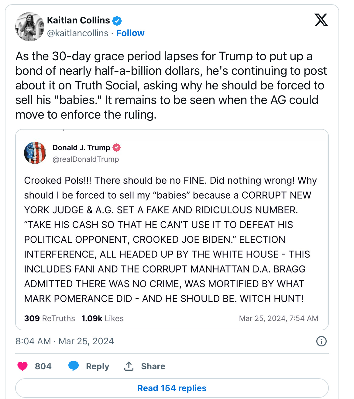
Task: Click the @kaitlancollins handle
Action: 77,33
